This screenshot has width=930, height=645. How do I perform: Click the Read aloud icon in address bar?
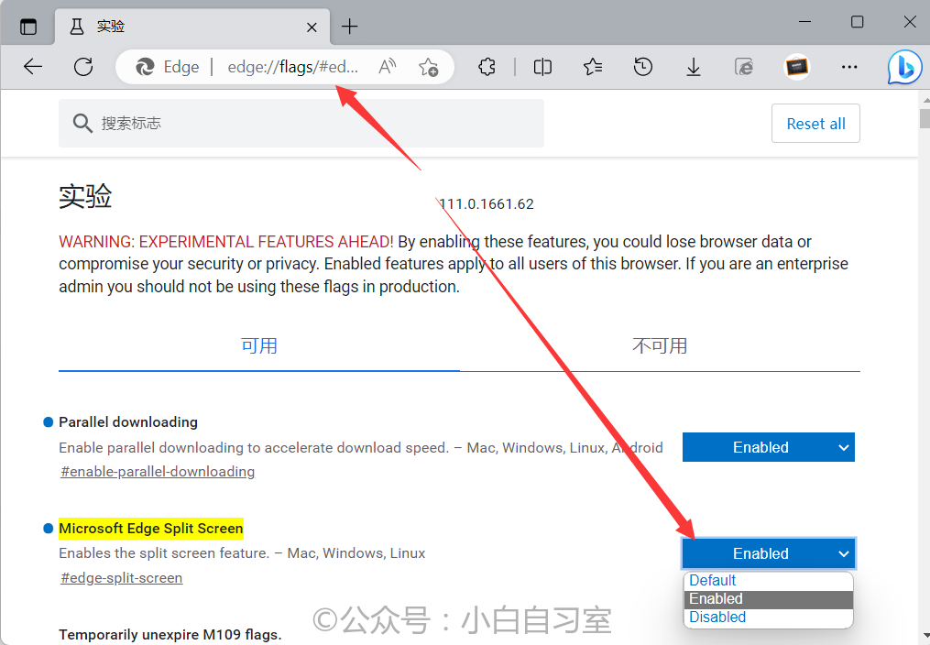click(387, 66)
